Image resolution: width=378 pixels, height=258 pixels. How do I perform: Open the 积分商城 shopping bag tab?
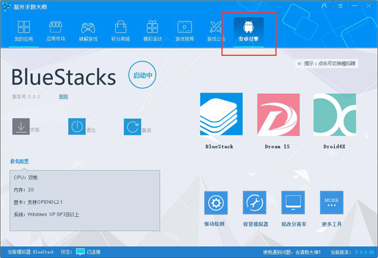point(120,31)
